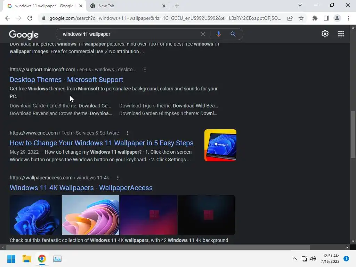The width and height of the screenshot is (356, 267).
Task: Open more options for cnet.com result
Action: click(127, 133)
